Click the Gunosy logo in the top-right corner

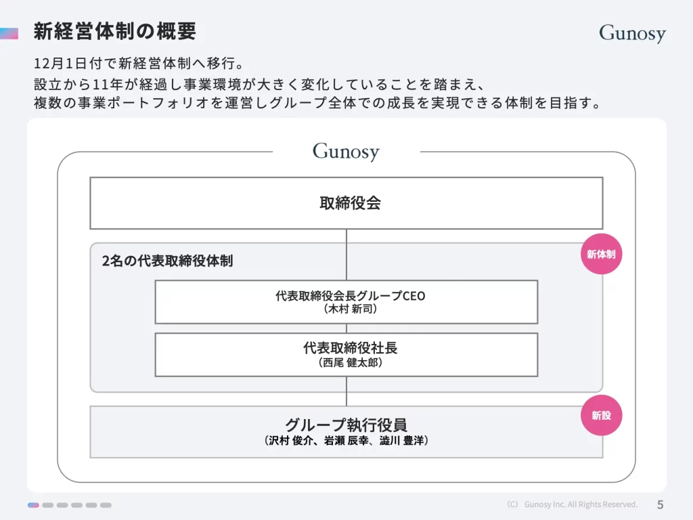pyautogui.click(x=632, y=33)
